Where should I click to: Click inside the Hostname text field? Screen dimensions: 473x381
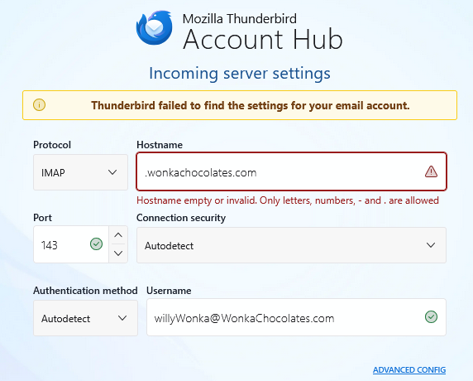(291, 171)
